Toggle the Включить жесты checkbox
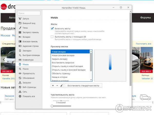 click(x=52, y=28)
